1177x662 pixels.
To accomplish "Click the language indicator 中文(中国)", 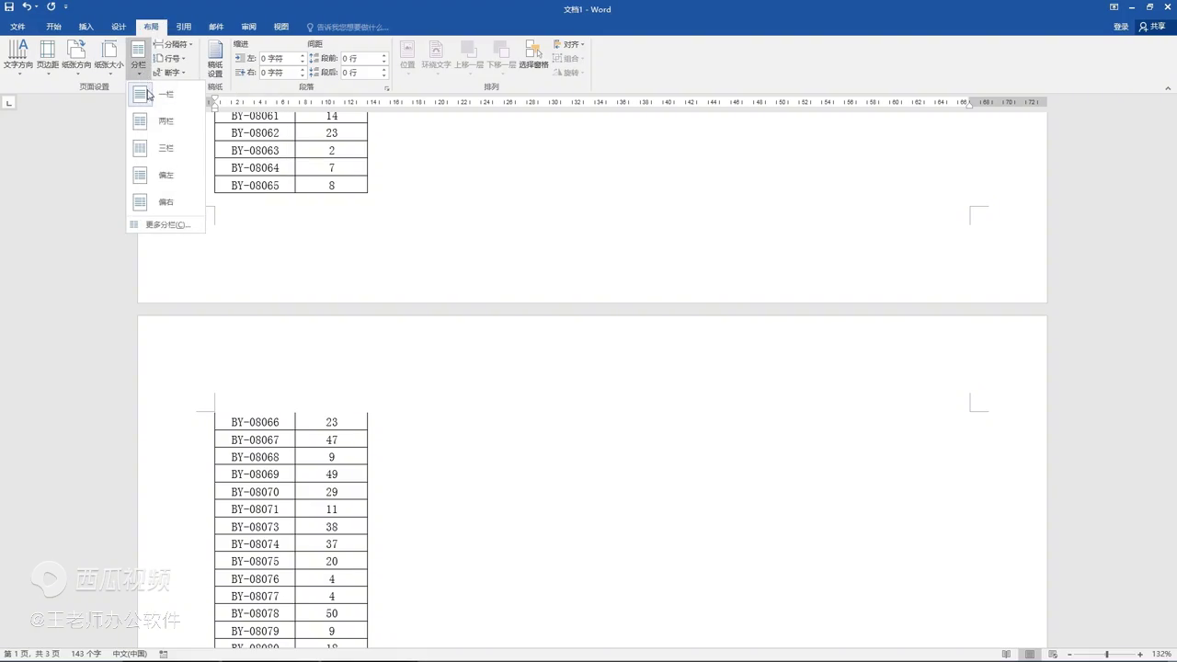I will coord(130,654).
